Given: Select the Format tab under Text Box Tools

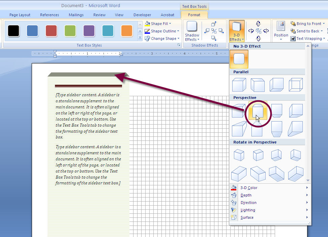Looking at the screenshot, I should click(x=195, y=15).
